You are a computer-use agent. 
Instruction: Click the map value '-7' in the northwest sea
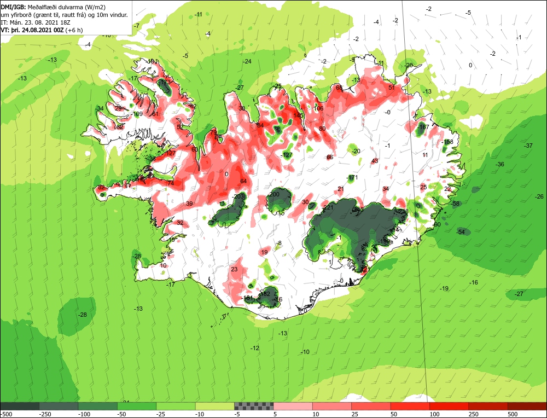click(x=136, y=26)
